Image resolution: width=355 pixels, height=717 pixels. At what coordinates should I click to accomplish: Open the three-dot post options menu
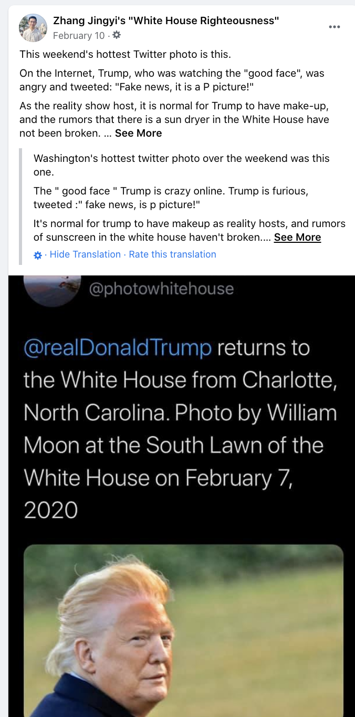[x=335, y=27]
